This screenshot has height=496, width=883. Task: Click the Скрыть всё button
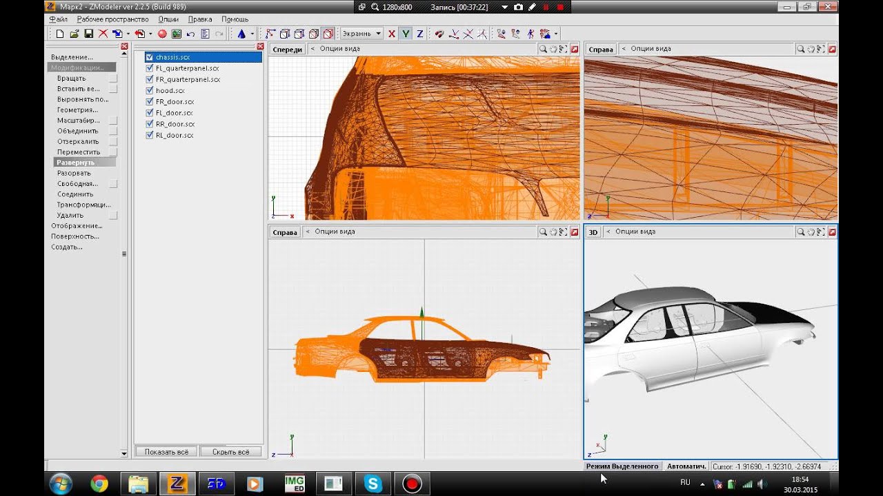pos(230,452)
